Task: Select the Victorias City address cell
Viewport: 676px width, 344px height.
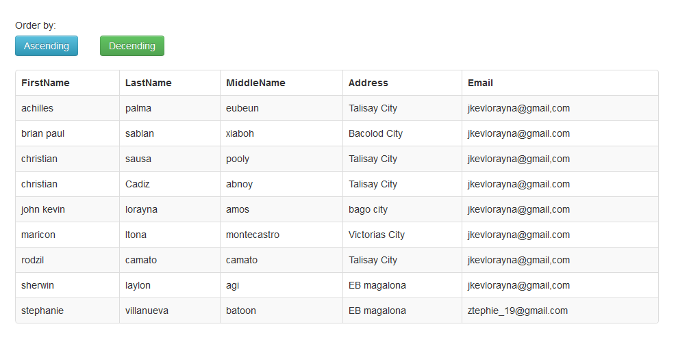Action: coord(402,235)
